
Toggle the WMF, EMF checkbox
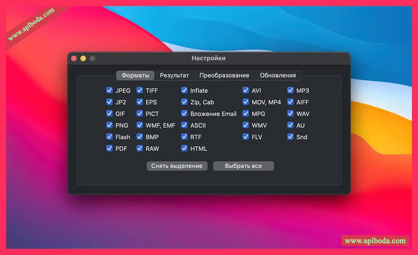(140, 125)
